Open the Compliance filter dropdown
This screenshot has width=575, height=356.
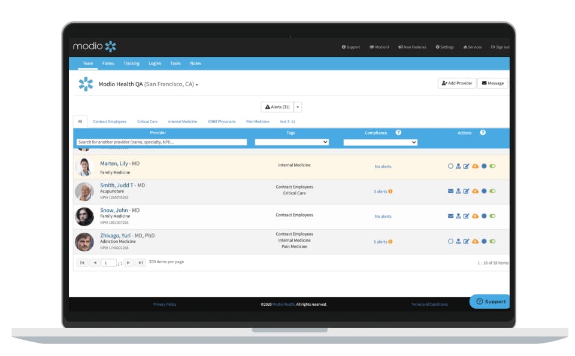click(x=380, y=142)
